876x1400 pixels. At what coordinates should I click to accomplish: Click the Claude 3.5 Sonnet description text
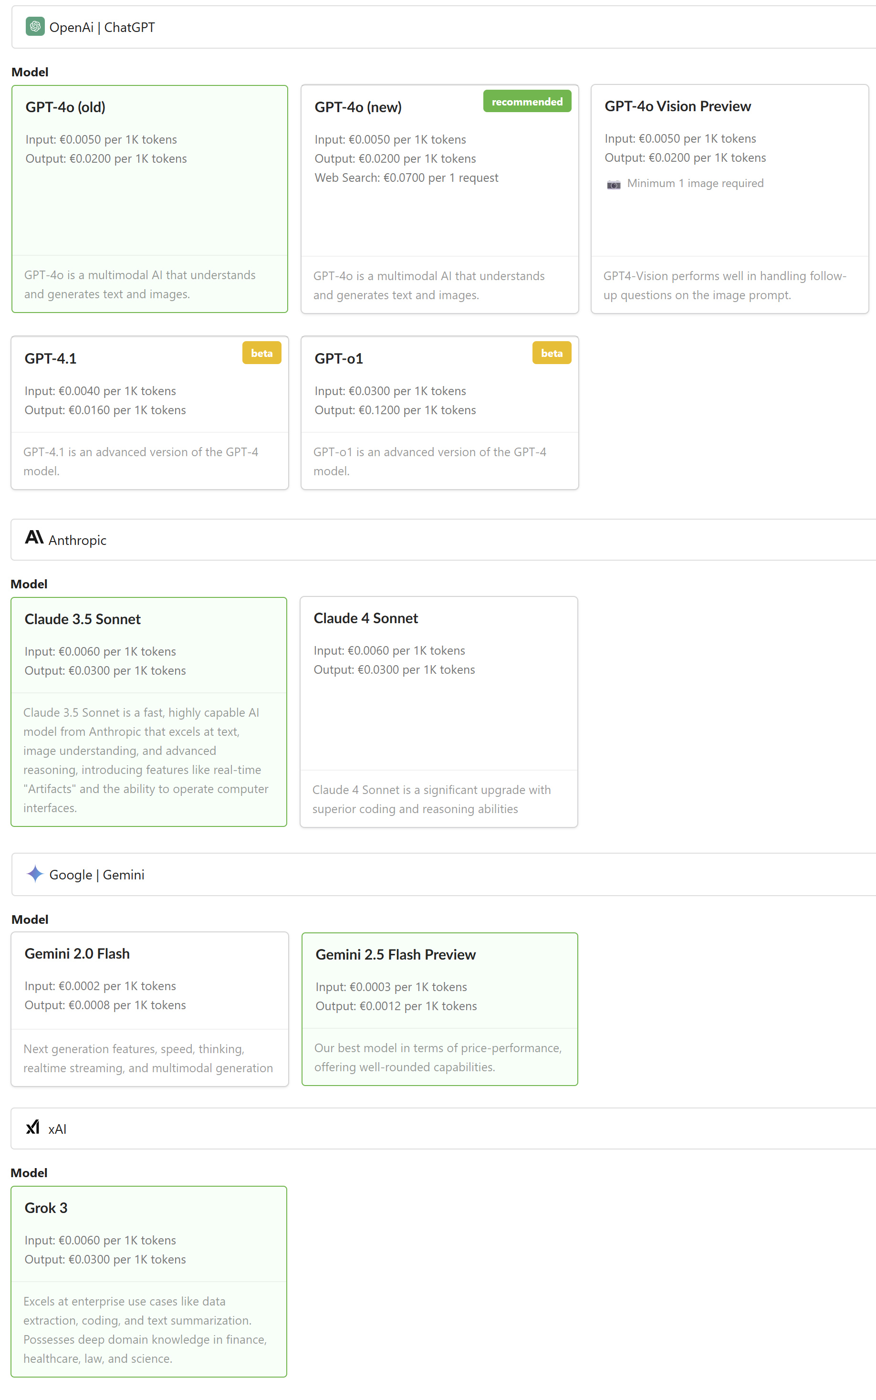click(x=146, y=760)
